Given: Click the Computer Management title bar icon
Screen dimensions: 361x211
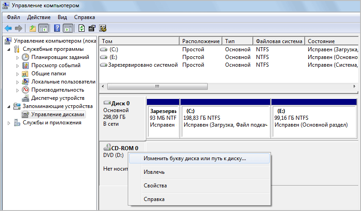Looking at the screenshot, I should tap(5, 5).
